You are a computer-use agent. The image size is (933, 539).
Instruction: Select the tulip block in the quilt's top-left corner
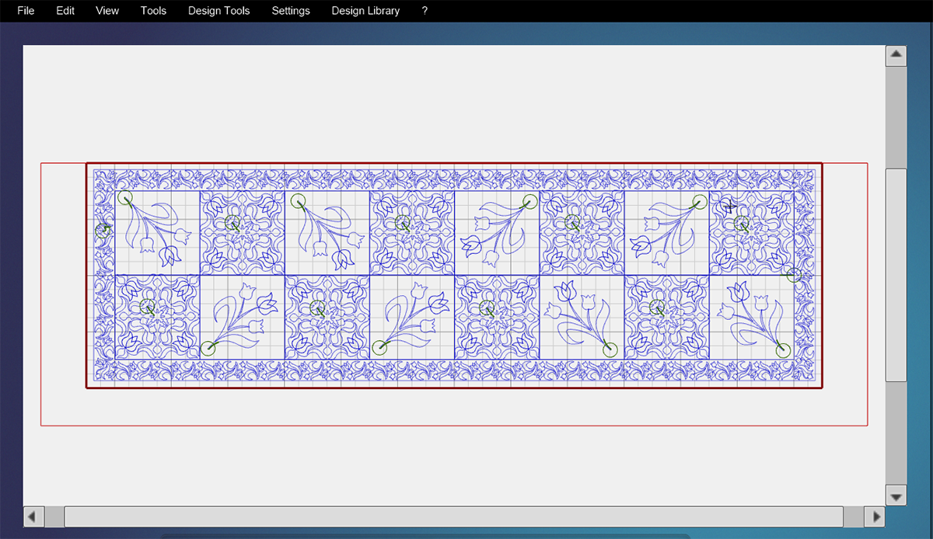point(158,233)
